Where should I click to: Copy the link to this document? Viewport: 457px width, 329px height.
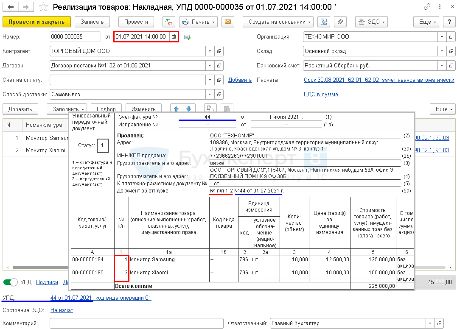[x=426, y=7]
